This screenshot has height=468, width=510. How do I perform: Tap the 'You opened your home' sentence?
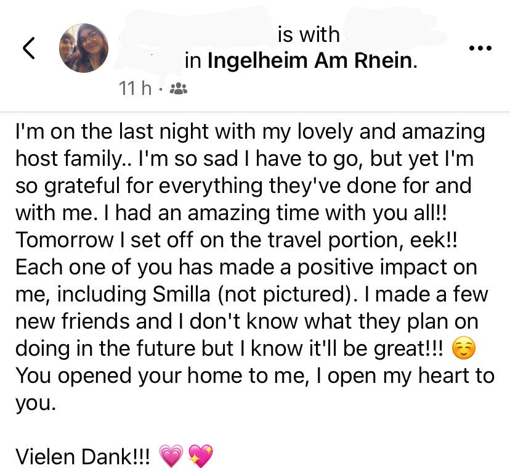point(255,389)
